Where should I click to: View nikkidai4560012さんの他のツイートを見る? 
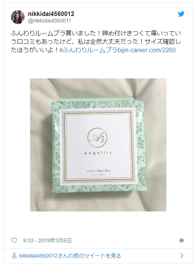pyautogui.click(x=70, y=256)
